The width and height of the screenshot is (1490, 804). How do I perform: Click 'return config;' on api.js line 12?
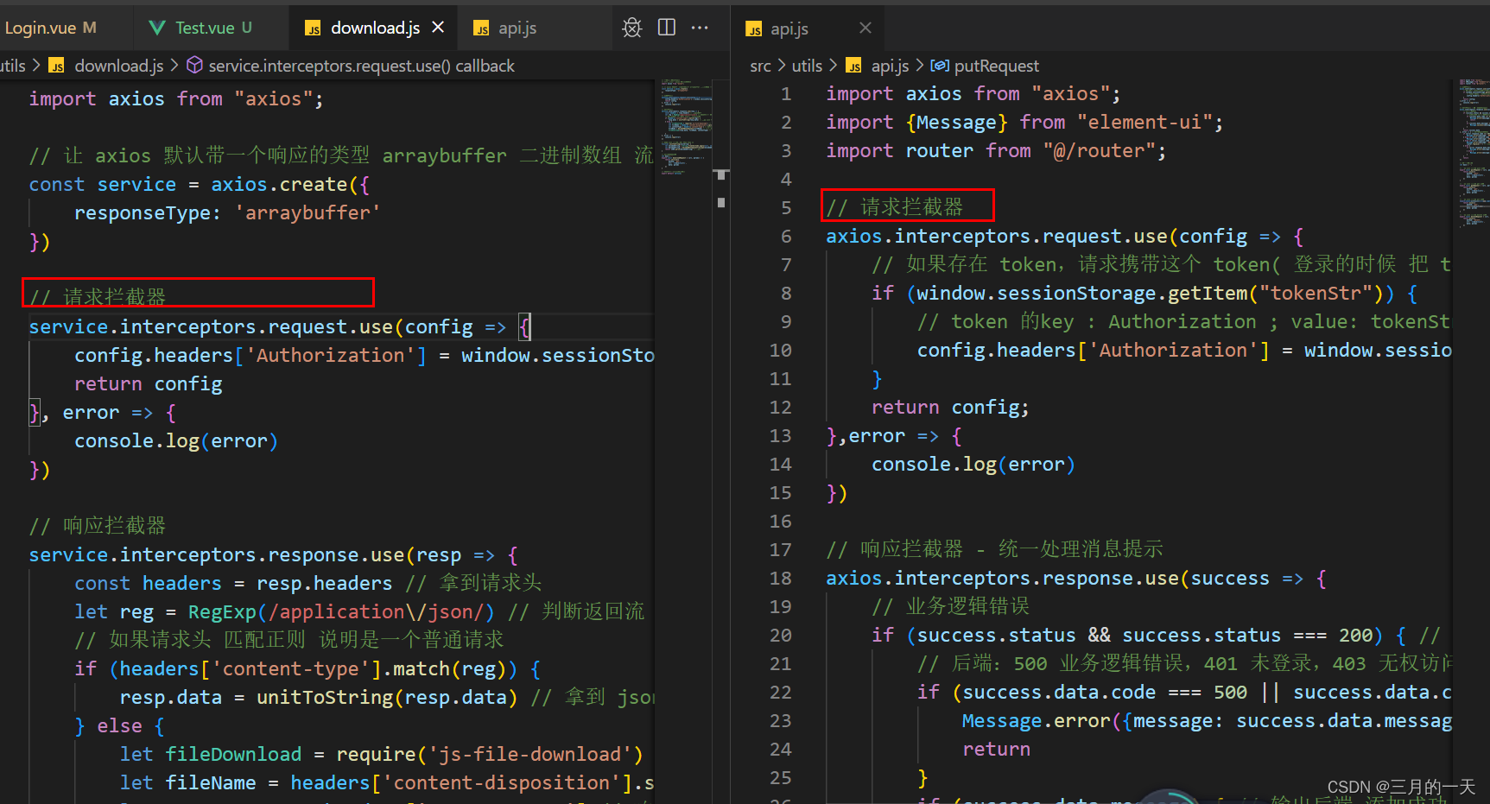[x=950, y=407]
